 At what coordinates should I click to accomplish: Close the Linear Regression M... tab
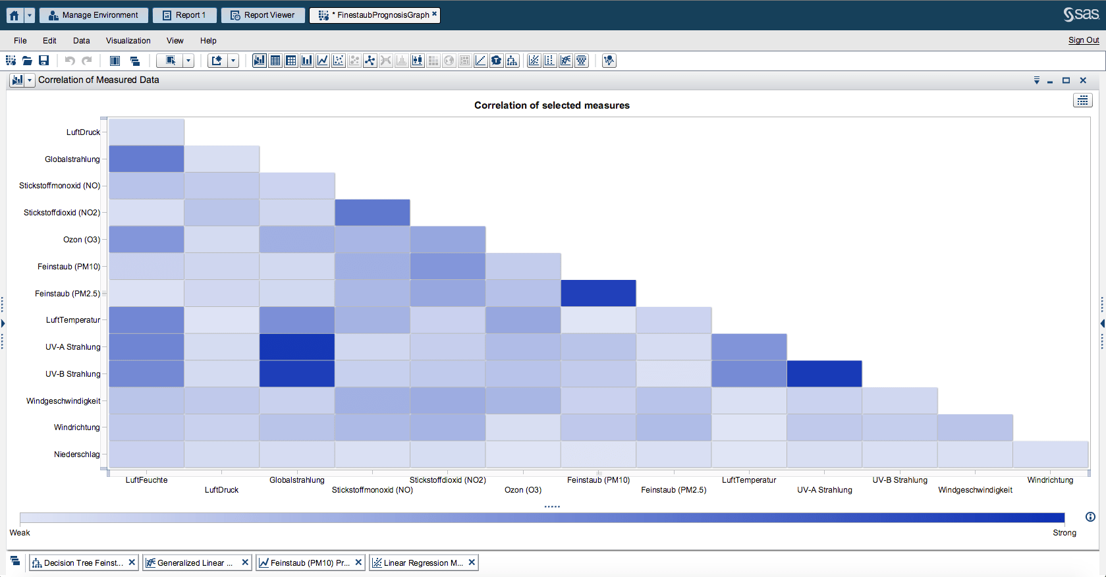tap(472, 562)
